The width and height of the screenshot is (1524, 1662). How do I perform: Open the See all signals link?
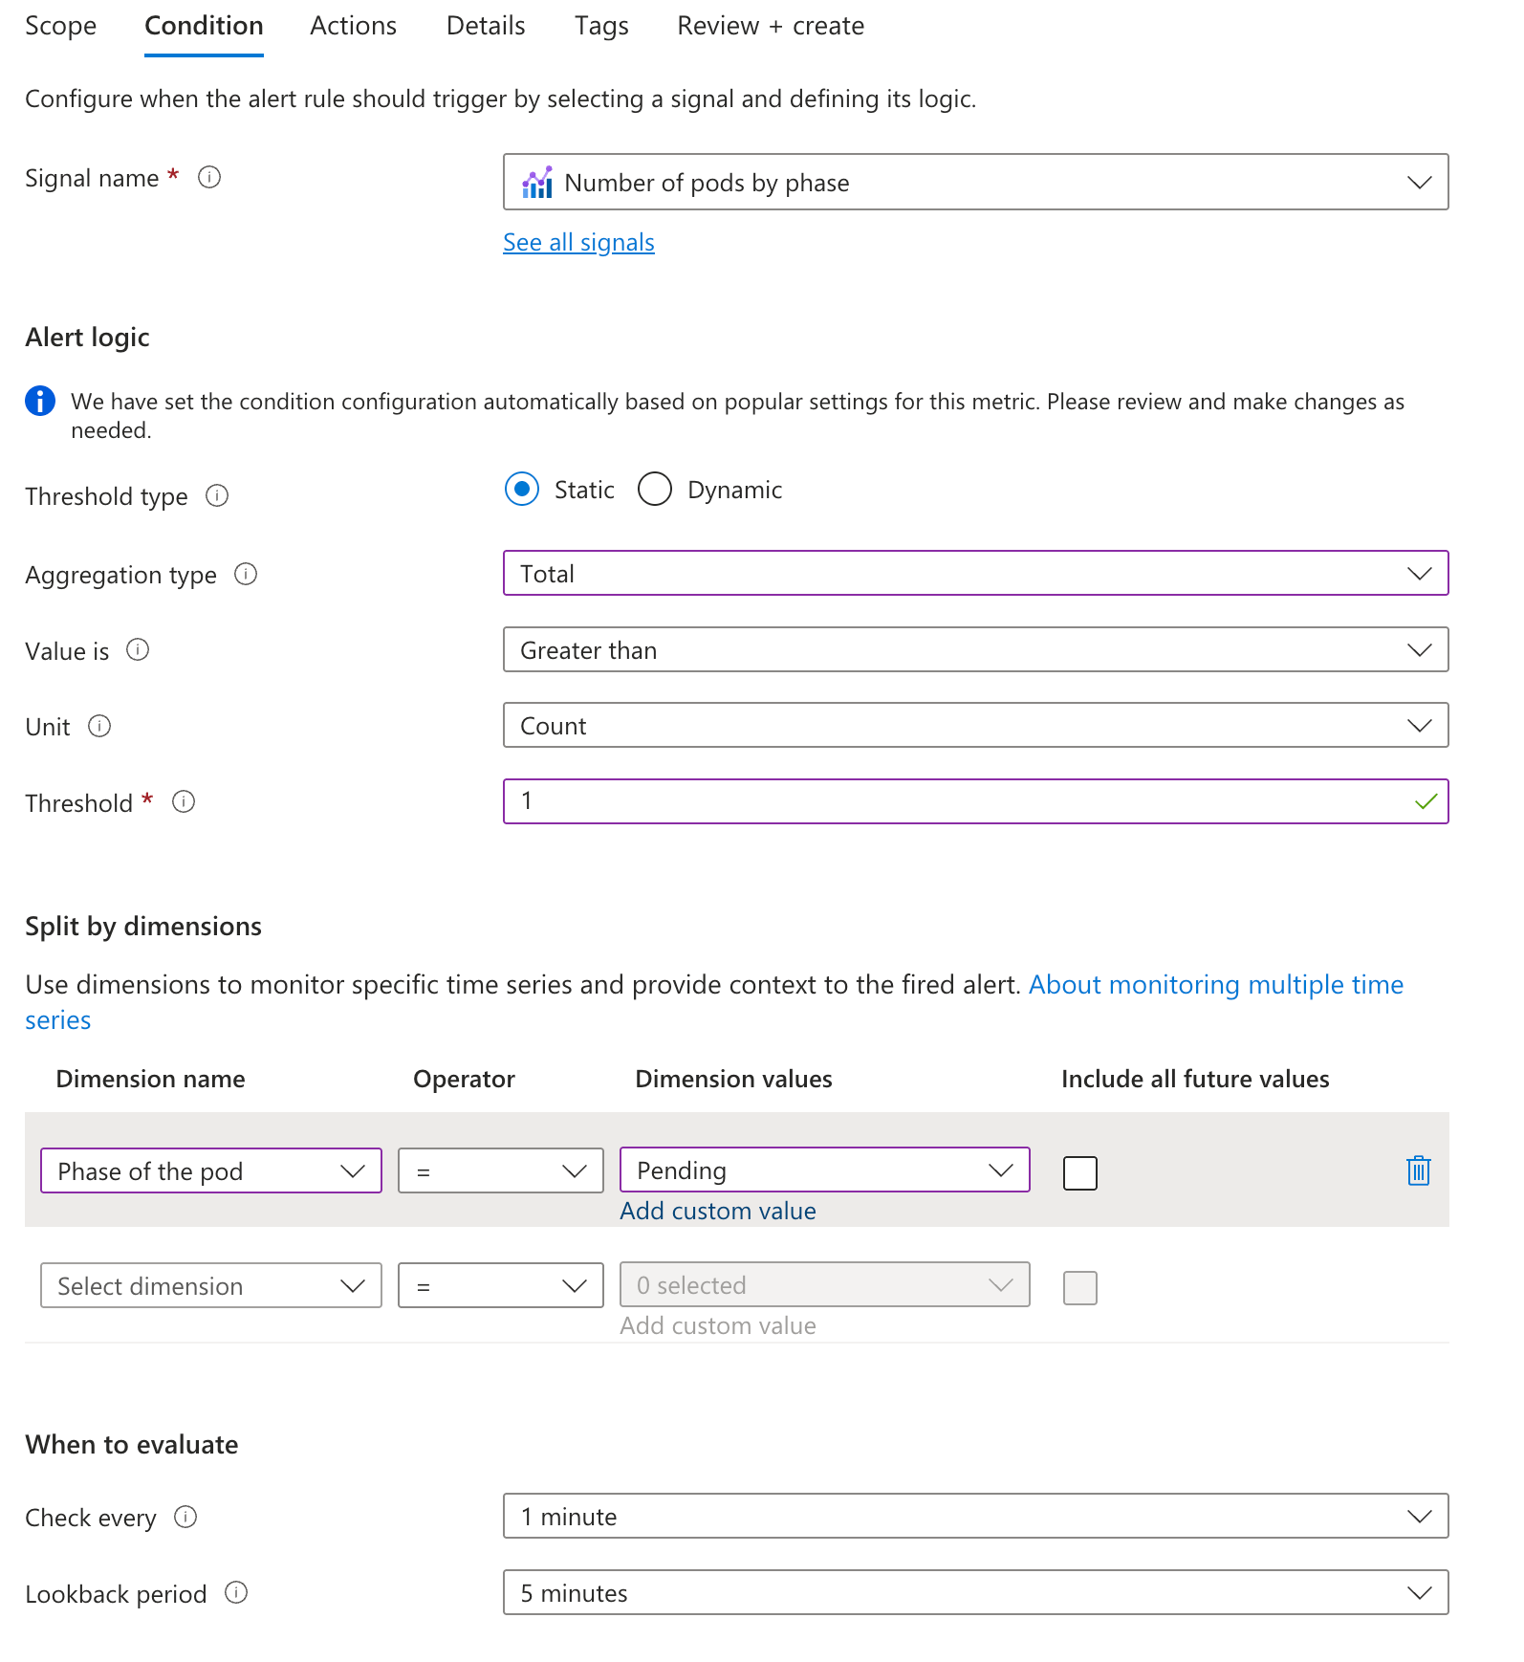[x=578, y=242]
